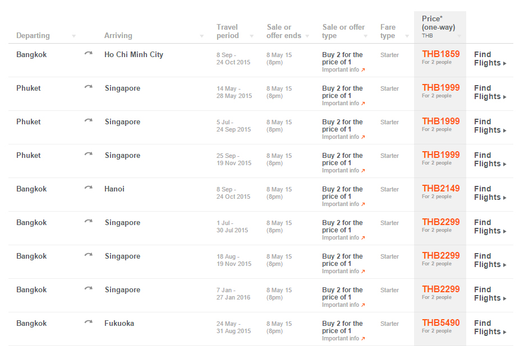This screenshot has width=524, height=346.
Task: Click the Find Flights arrow in the Fukuoka row
Action: [x=505, y=332]
